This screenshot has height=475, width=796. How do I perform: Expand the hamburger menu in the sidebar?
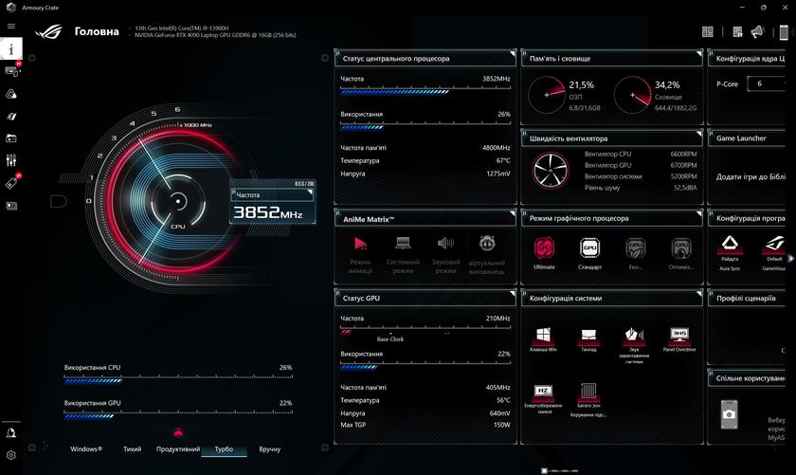point(11,27)
